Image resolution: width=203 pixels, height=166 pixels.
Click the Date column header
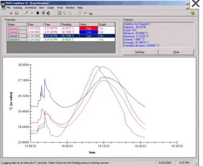(35, 24)
